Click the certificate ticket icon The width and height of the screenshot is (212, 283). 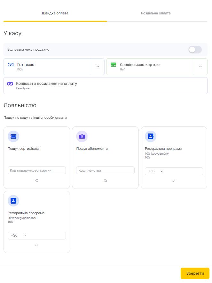pyautogui.click(x=13, y=136)
